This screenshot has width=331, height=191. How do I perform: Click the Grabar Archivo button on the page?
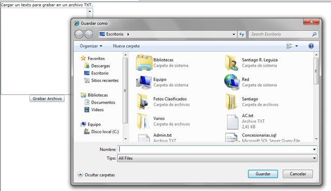47,99
